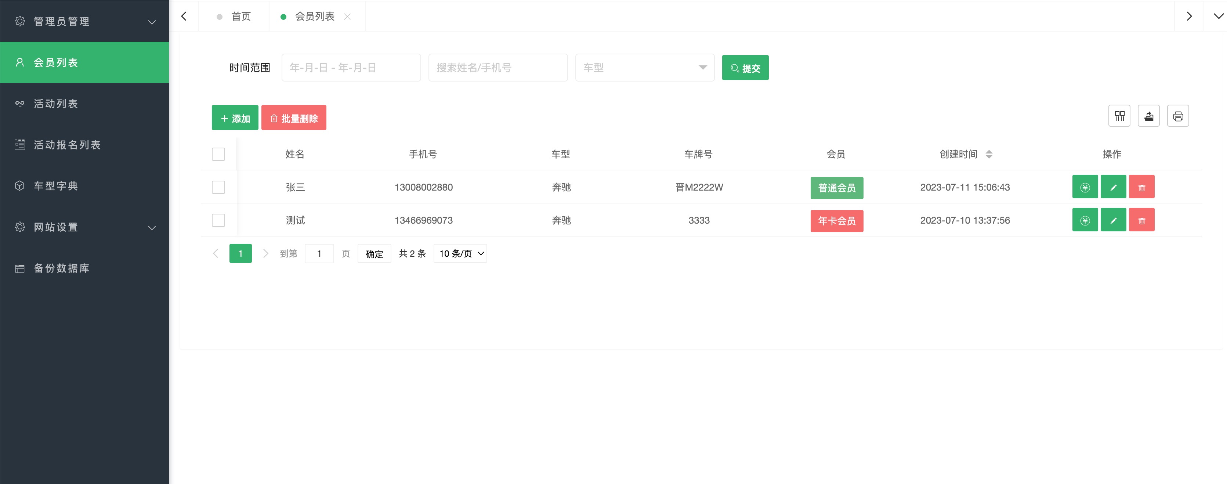Click the green 提交 search button

click(x=745, y=68)
